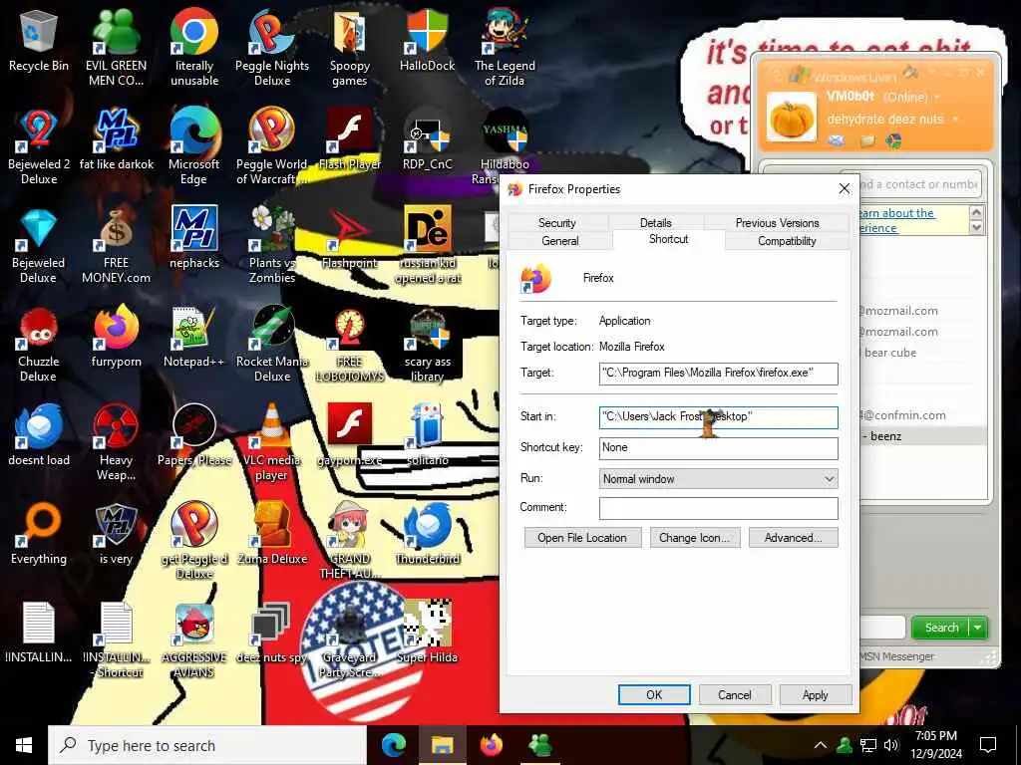Viewport: 1021px width, 765px height.
Task: Open the Windows Start menu
Action: 24,745
